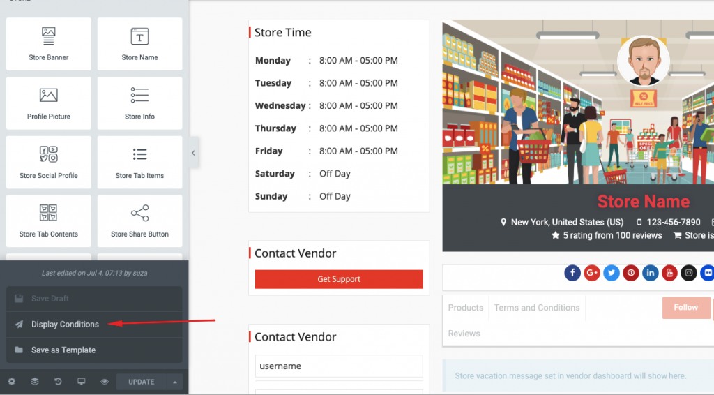
Task: Click the Flickr social icon
Action: (x=707, y=273)
